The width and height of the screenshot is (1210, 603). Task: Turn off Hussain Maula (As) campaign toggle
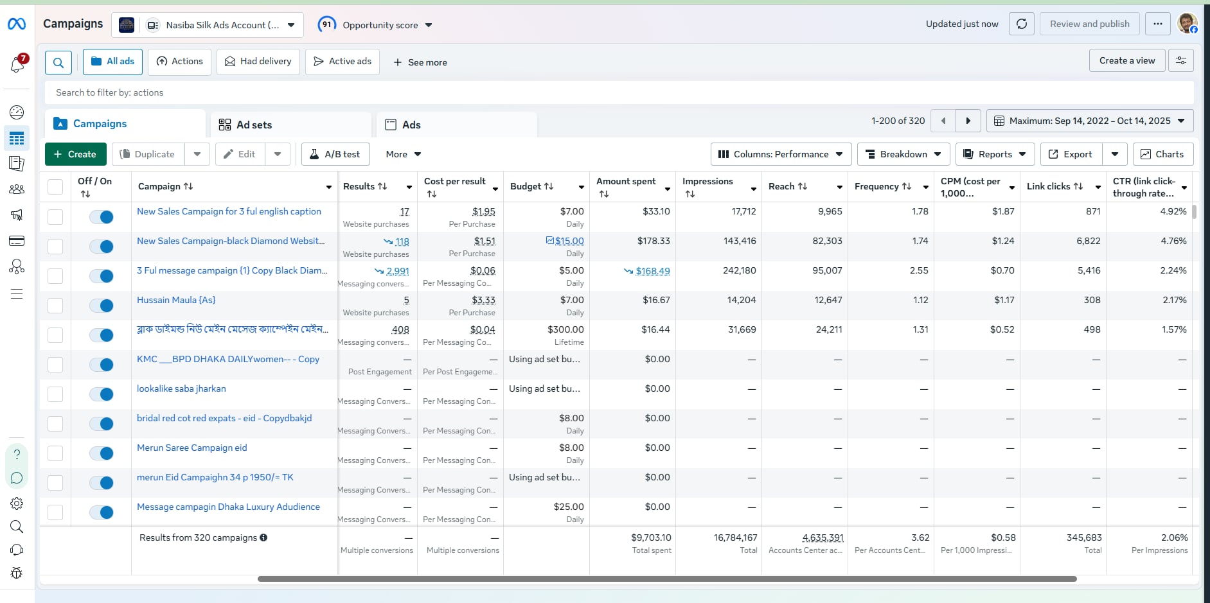102,306
